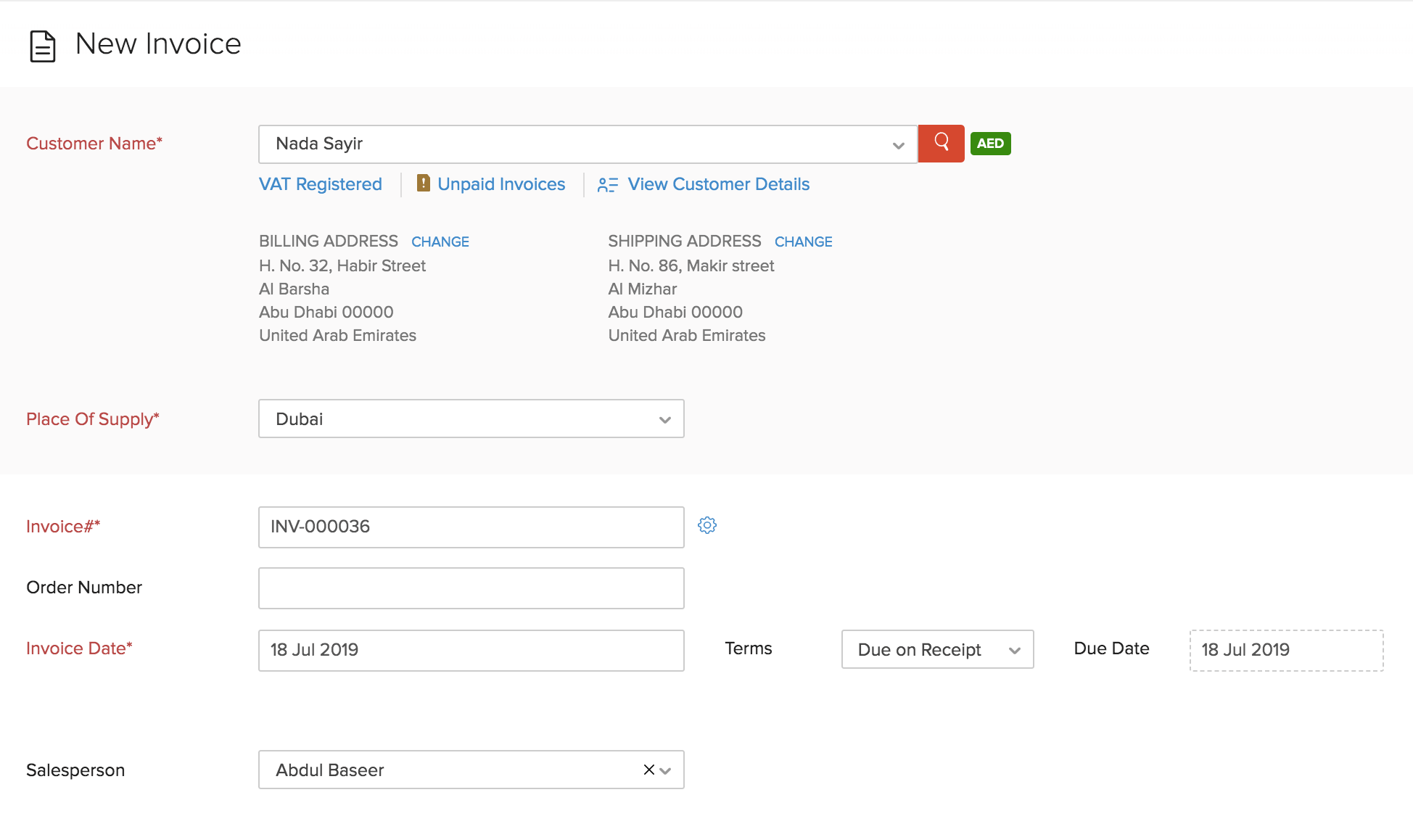Click the New Invoice document icon
The height and width of the screenshot is (824, 1413).
[x=42, y=46]
